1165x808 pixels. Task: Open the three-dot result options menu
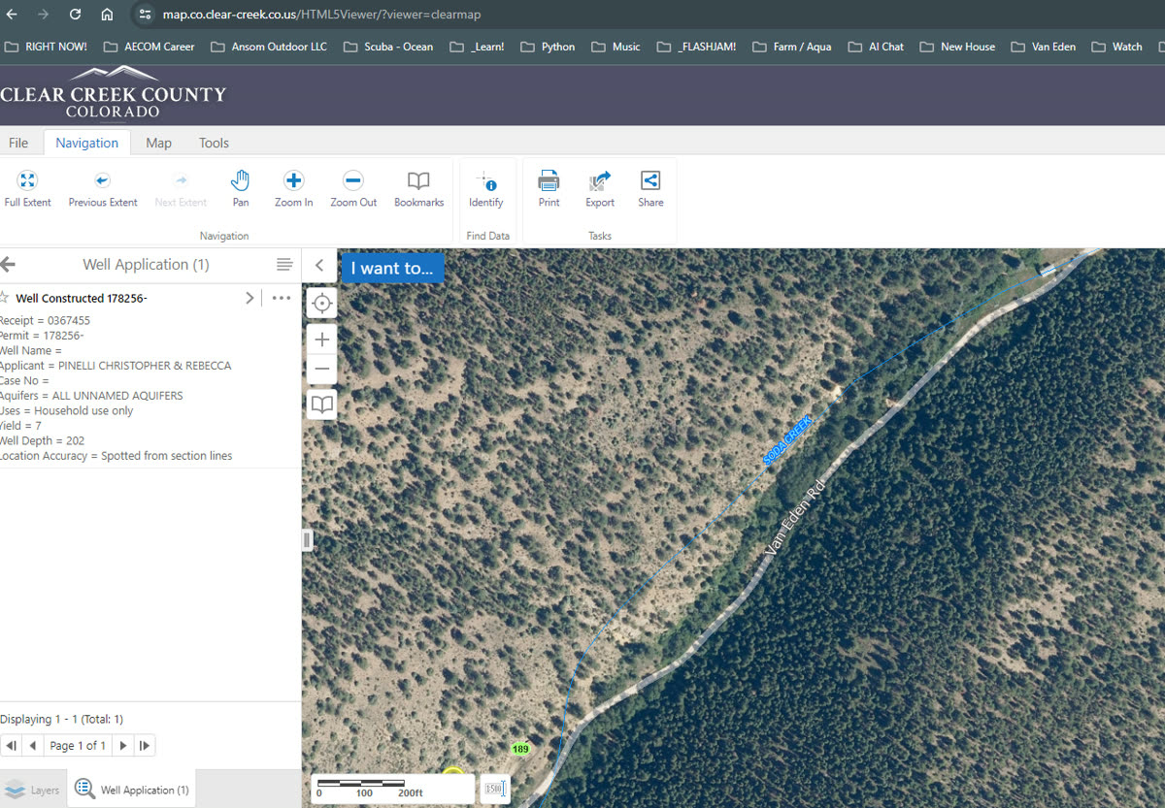click(282, 298)
